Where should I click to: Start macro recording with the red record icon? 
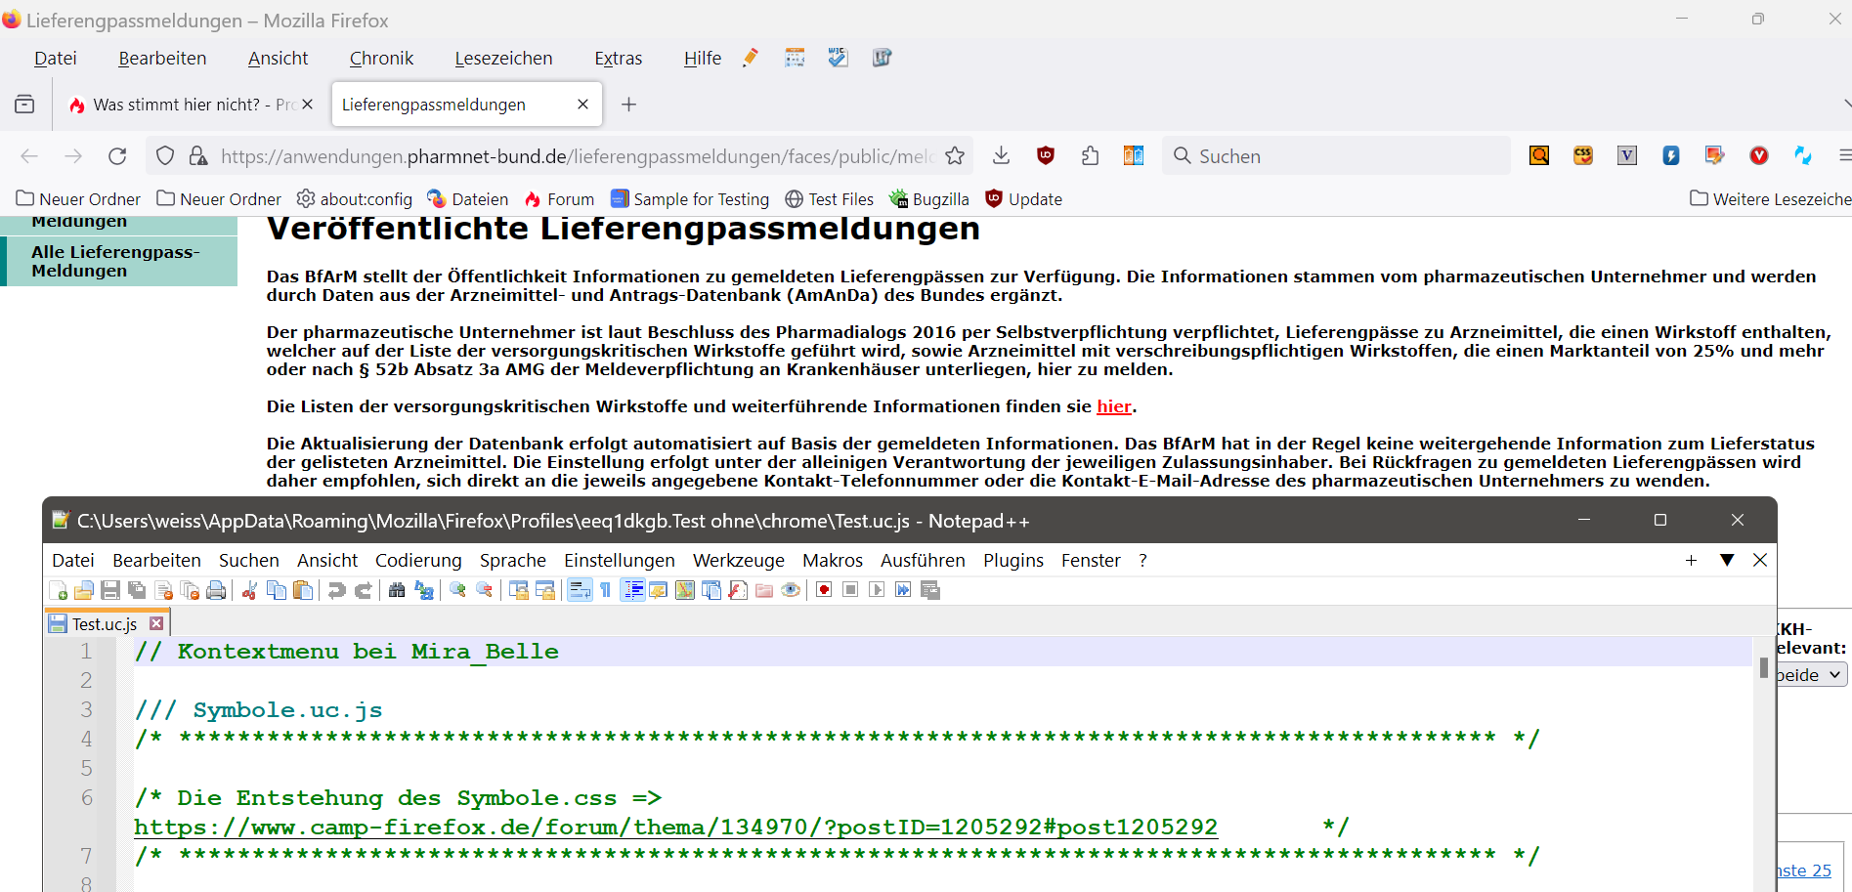coord(824,590)
